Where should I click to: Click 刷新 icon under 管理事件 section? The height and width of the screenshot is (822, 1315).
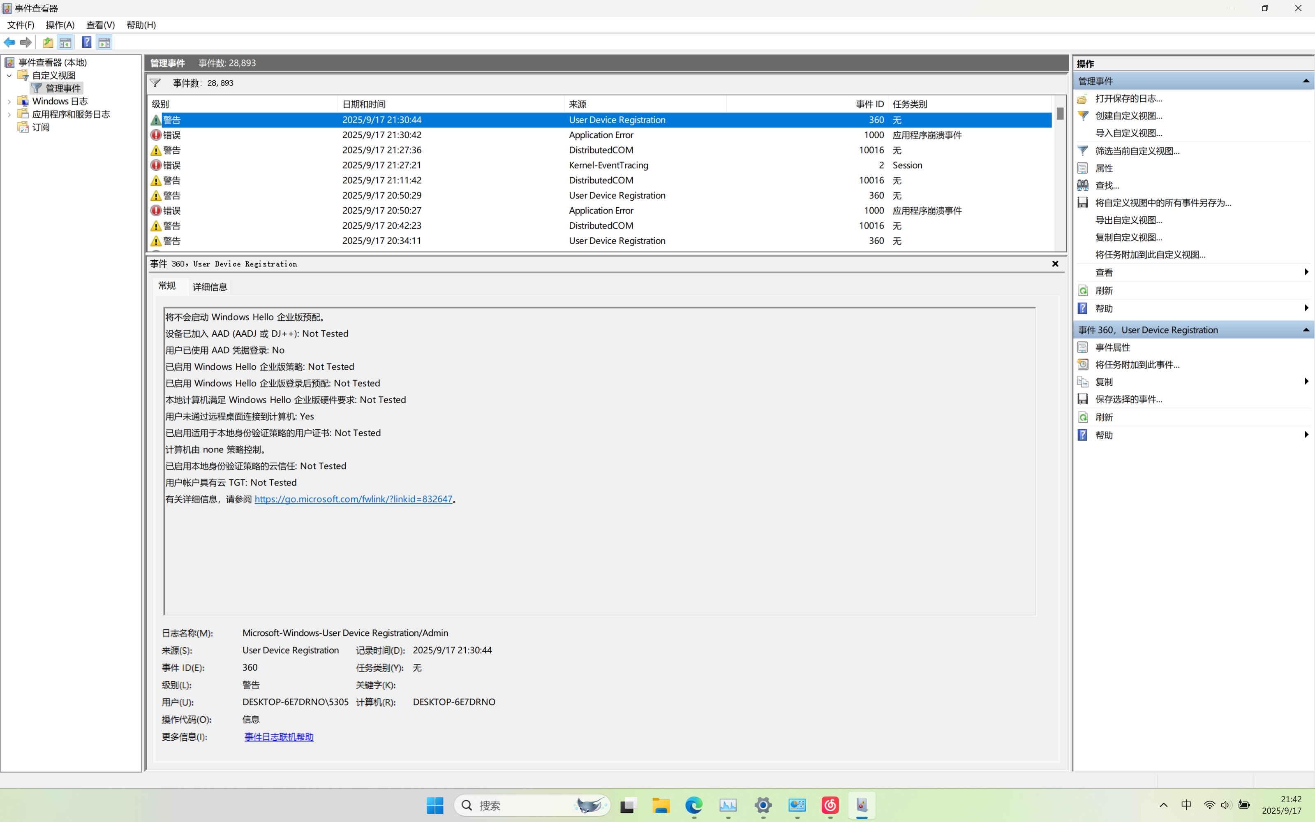[x=1082, y=291]
